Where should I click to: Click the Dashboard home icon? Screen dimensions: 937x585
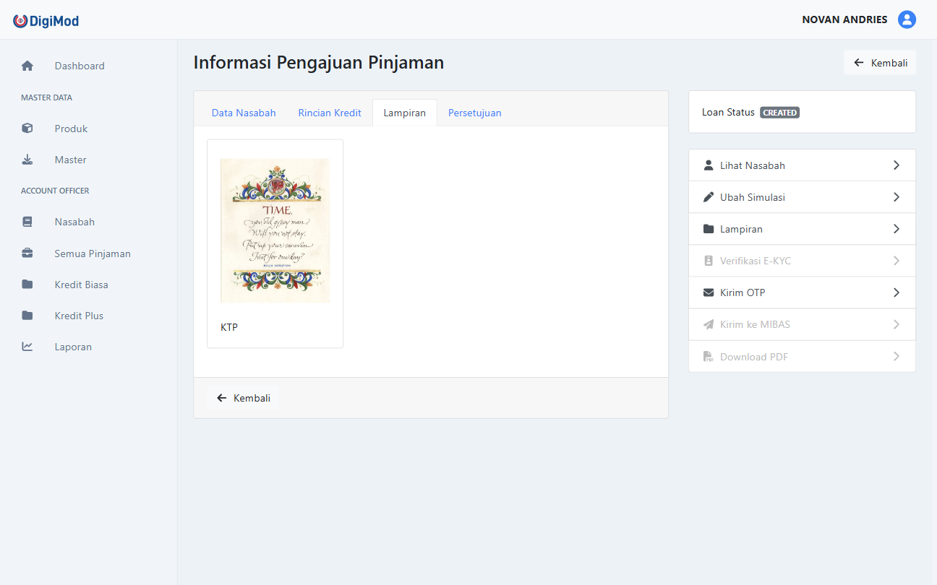tap(27, 66)
